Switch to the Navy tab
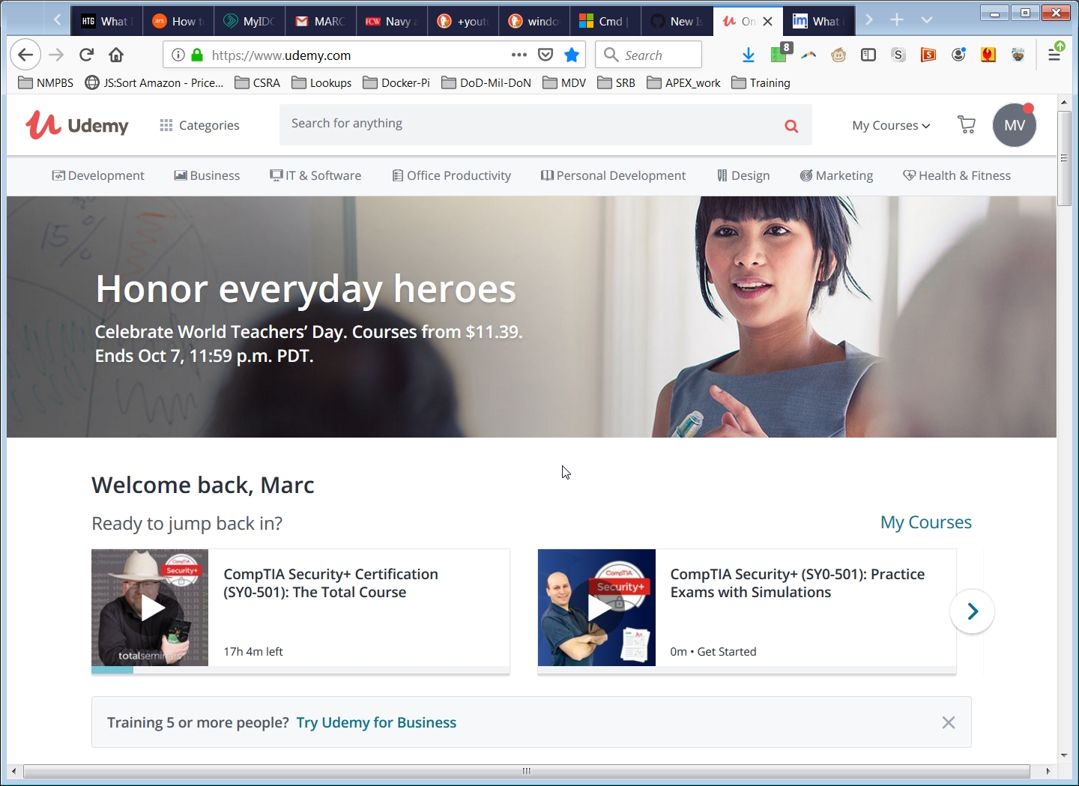1079x786 pixels. click(x=392, y=21)
